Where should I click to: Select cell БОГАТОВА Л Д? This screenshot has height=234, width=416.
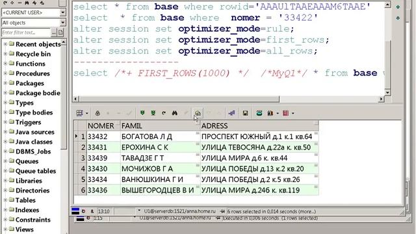pos(160,136)
